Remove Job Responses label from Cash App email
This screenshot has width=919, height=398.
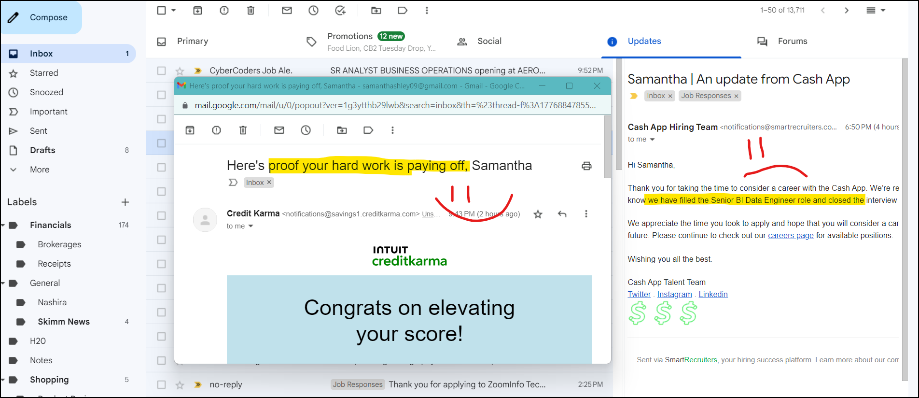coord(736,96)
